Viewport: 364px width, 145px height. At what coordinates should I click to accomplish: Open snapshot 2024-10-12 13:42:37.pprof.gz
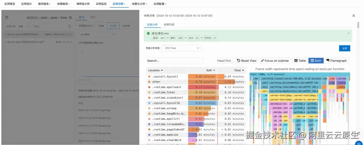click(95, 110)
